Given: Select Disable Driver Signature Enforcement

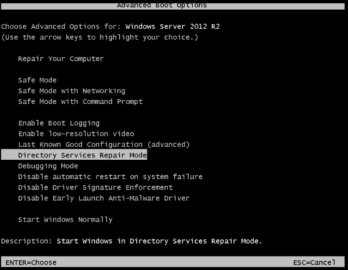Looking at the screenshot, I should 95,188.
